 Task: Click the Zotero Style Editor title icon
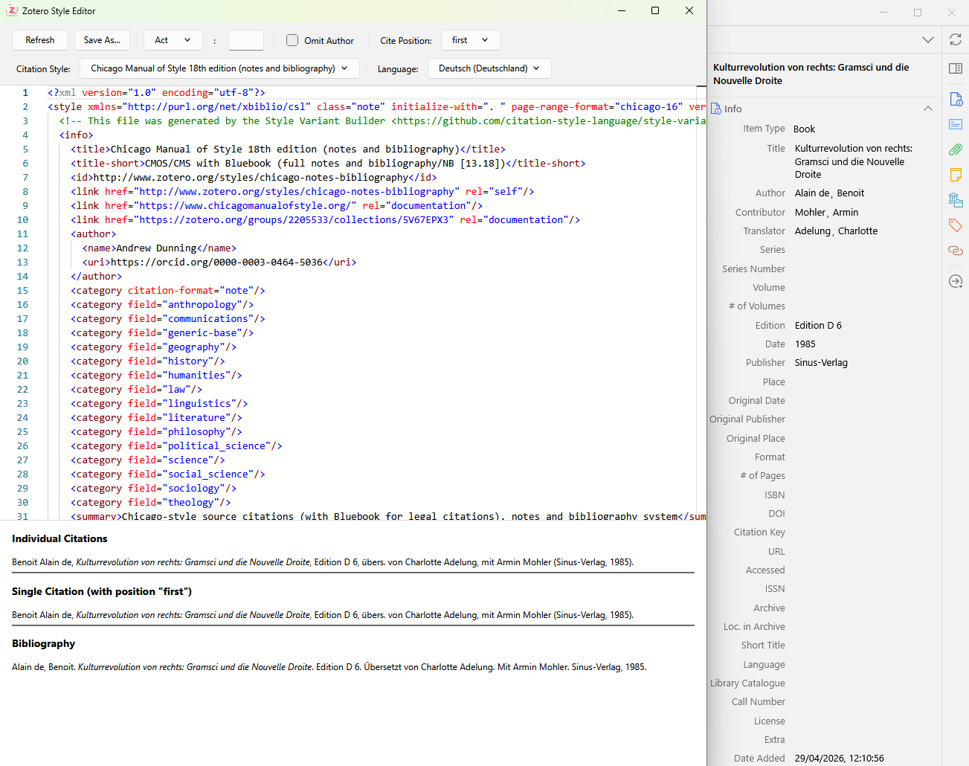[x=12, y=10]
